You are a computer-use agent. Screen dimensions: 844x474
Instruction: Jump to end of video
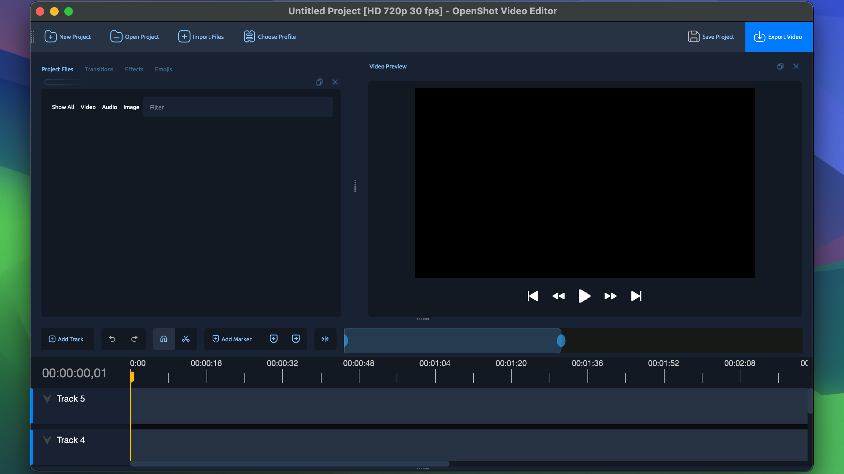point(636,296)
